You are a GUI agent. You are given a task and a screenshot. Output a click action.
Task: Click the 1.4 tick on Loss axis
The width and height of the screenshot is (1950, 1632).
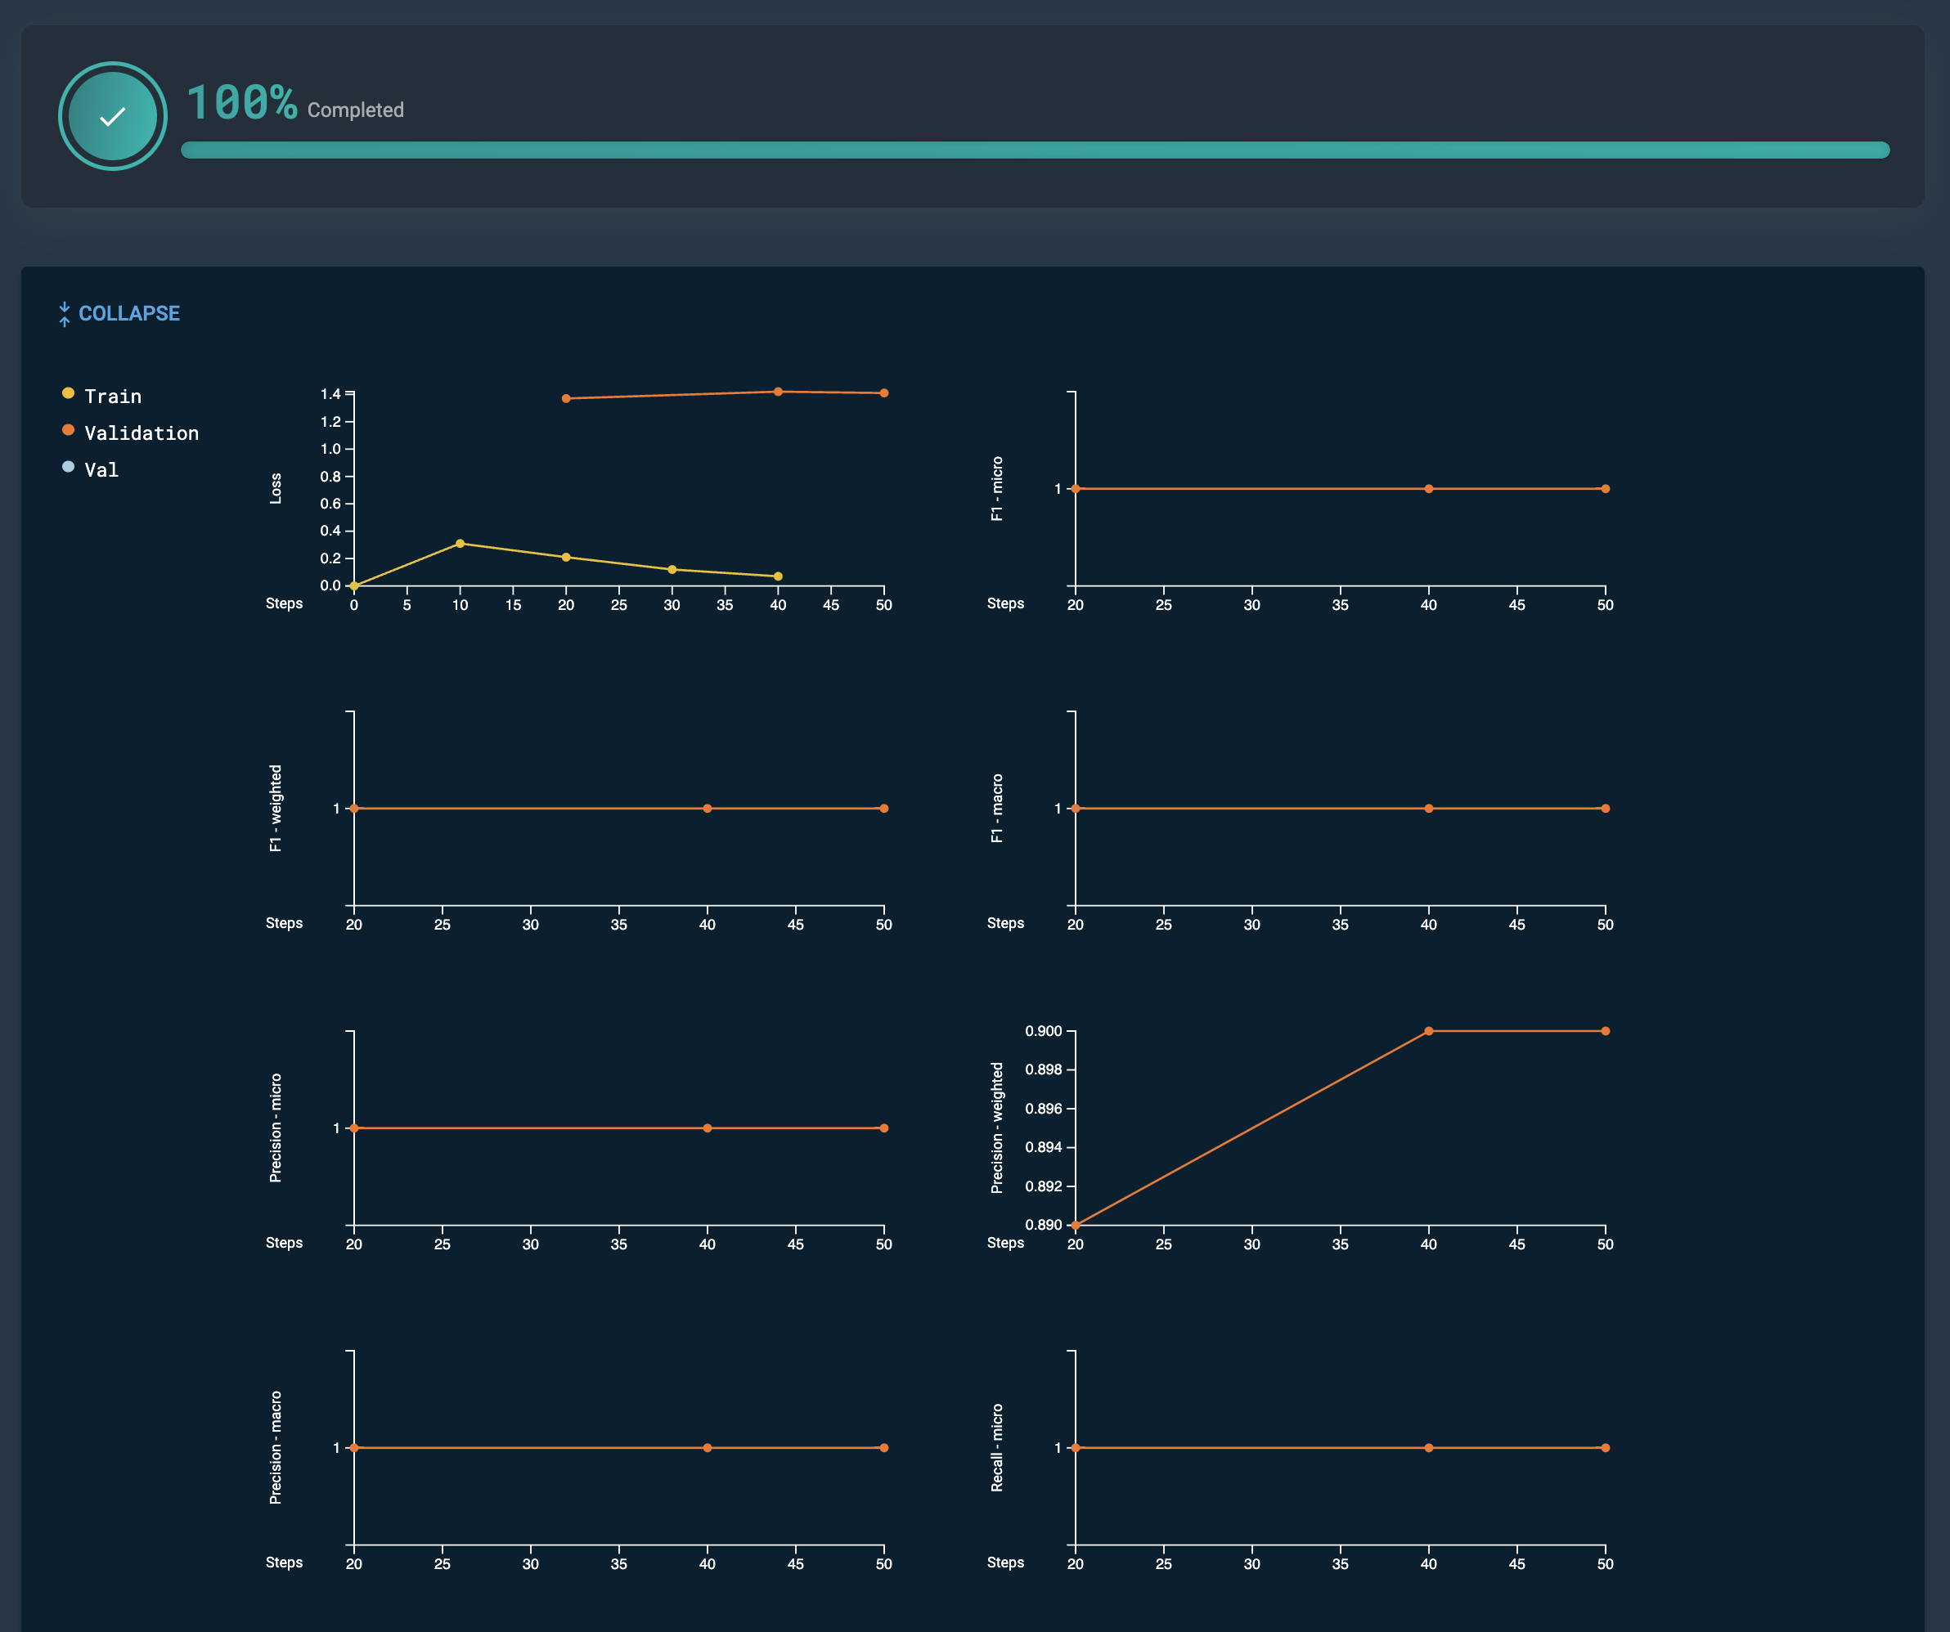(x=330, y=393)
